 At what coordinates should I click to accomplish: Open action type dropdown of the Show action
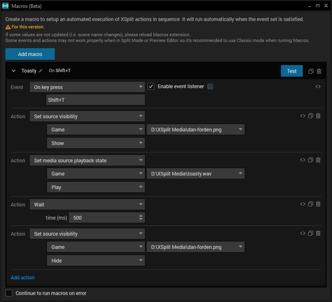[87, 116]
